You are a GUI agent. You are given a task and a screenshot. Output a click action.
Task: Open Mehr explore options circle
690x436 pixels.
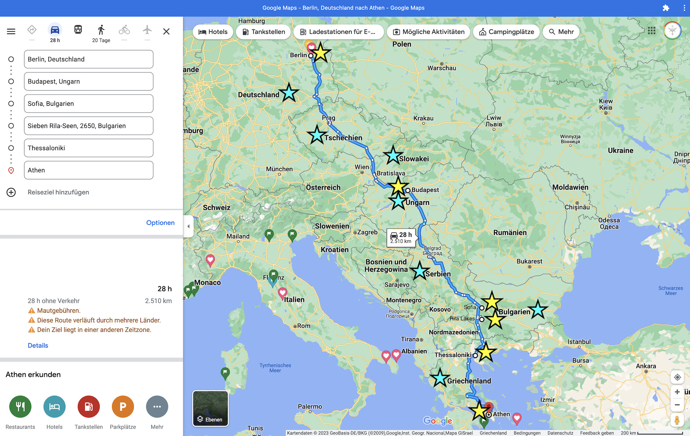coord(157,407)
